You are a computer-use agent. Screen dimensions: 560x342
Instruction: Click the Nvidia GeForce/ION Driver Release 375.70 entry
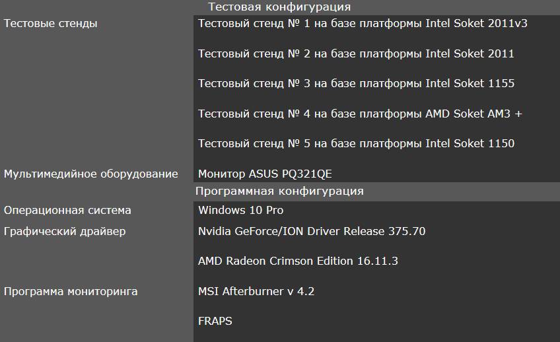(312, 232)
